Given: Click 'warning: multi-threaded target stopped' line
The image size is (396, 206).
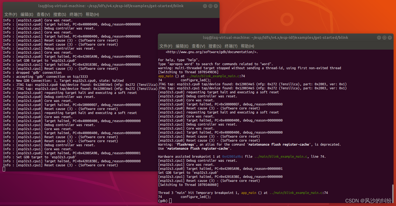Looking at the screenshot, I should pos(249,68).
